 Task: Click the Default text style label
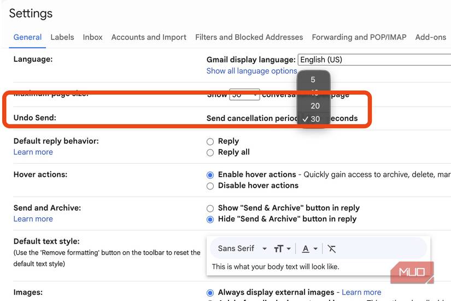[x=46, y=241]
